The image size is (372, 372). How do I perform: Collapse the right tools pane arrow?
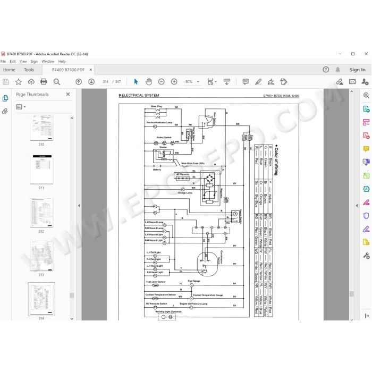357,206
